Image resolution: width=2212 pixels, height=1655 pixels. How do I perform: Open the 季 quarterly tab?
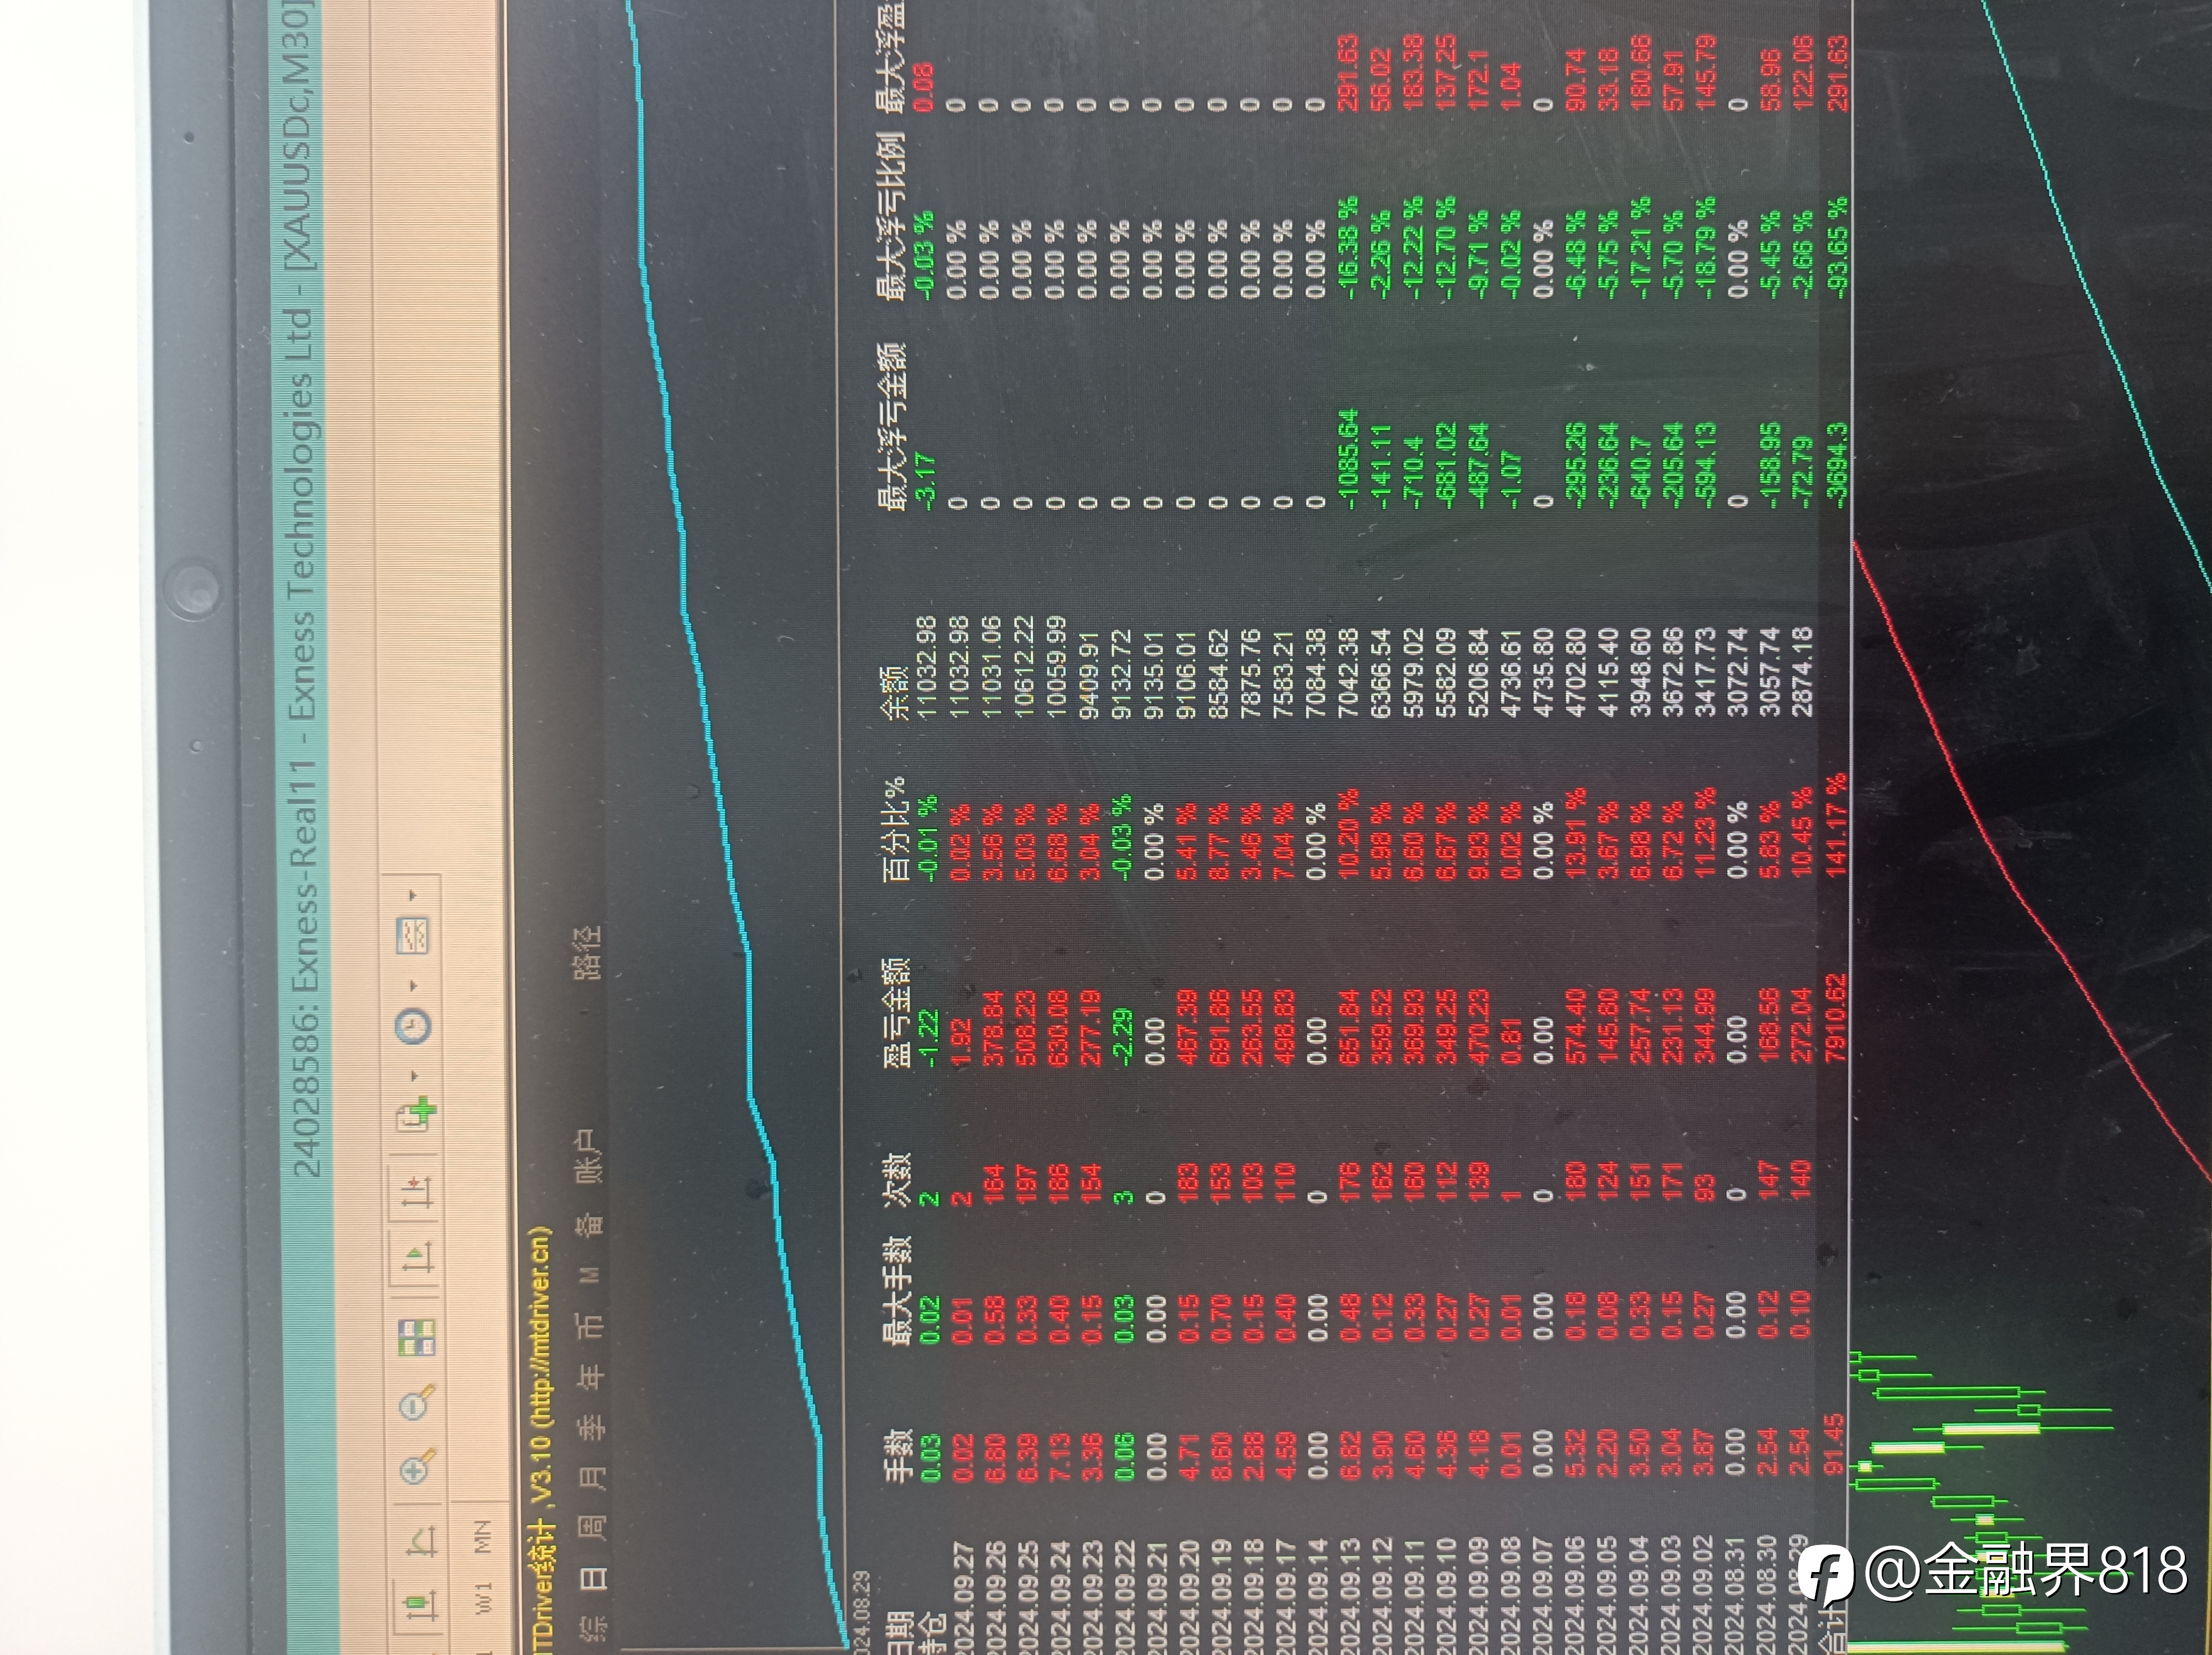(593, 1426)
